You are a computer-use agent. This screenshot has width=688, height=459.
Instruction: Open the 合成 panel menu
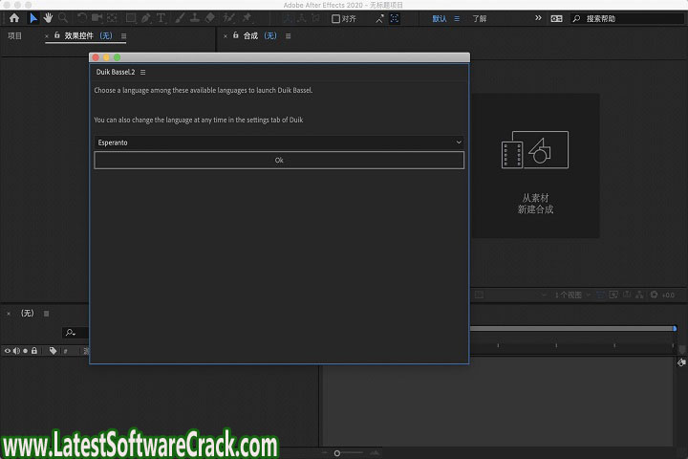(x=289, y=36)
